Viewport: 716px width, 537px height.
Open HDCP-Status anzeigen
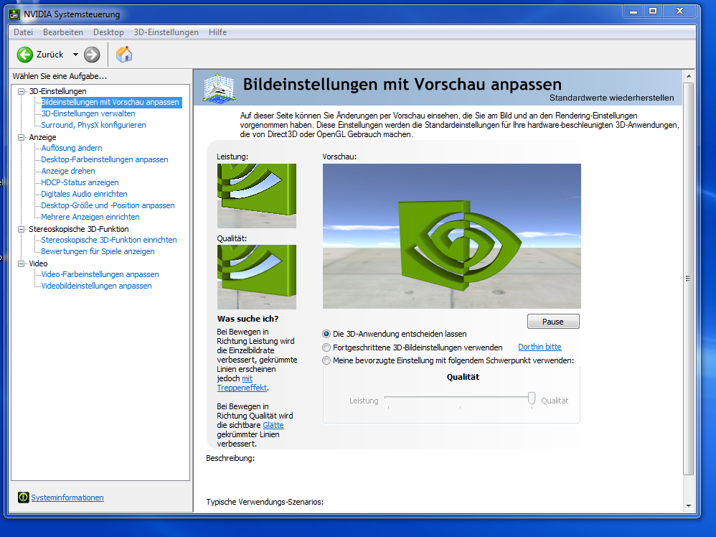(x=80, y=182)
